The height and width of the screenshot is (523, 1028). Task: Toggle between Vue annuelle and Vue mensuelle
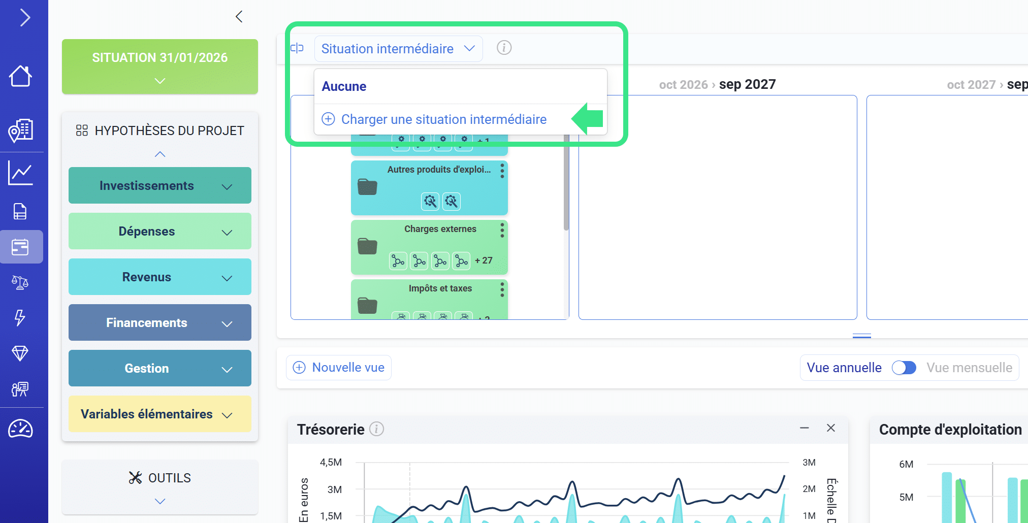click(x=904, y=368)
